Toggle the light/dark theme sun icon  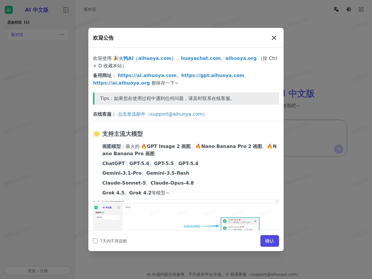[349, 9]
